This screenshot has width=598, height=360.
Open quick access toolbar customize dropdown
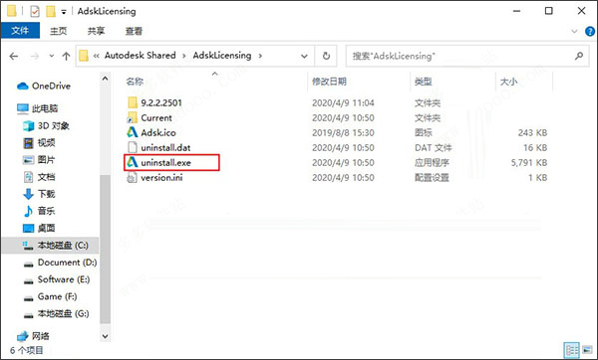pyautogui.click(x=64, y=12)
